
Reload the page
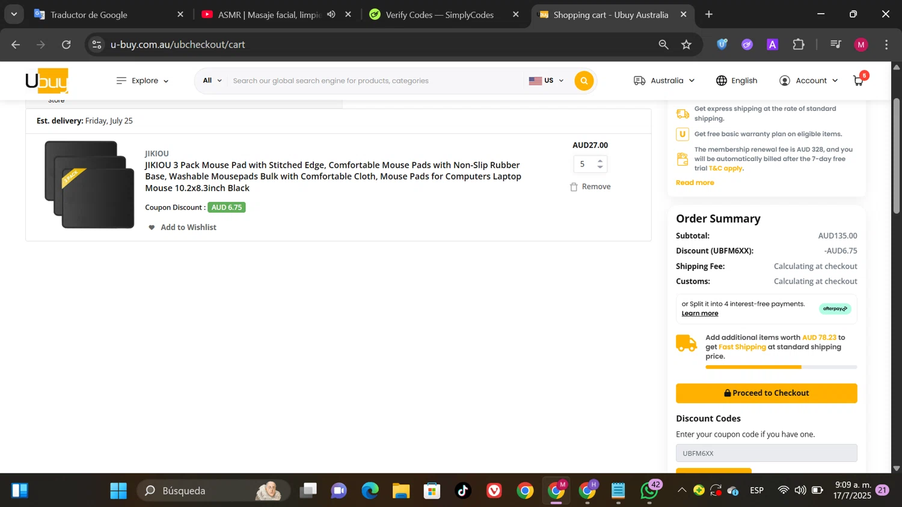tap(66, 44)
